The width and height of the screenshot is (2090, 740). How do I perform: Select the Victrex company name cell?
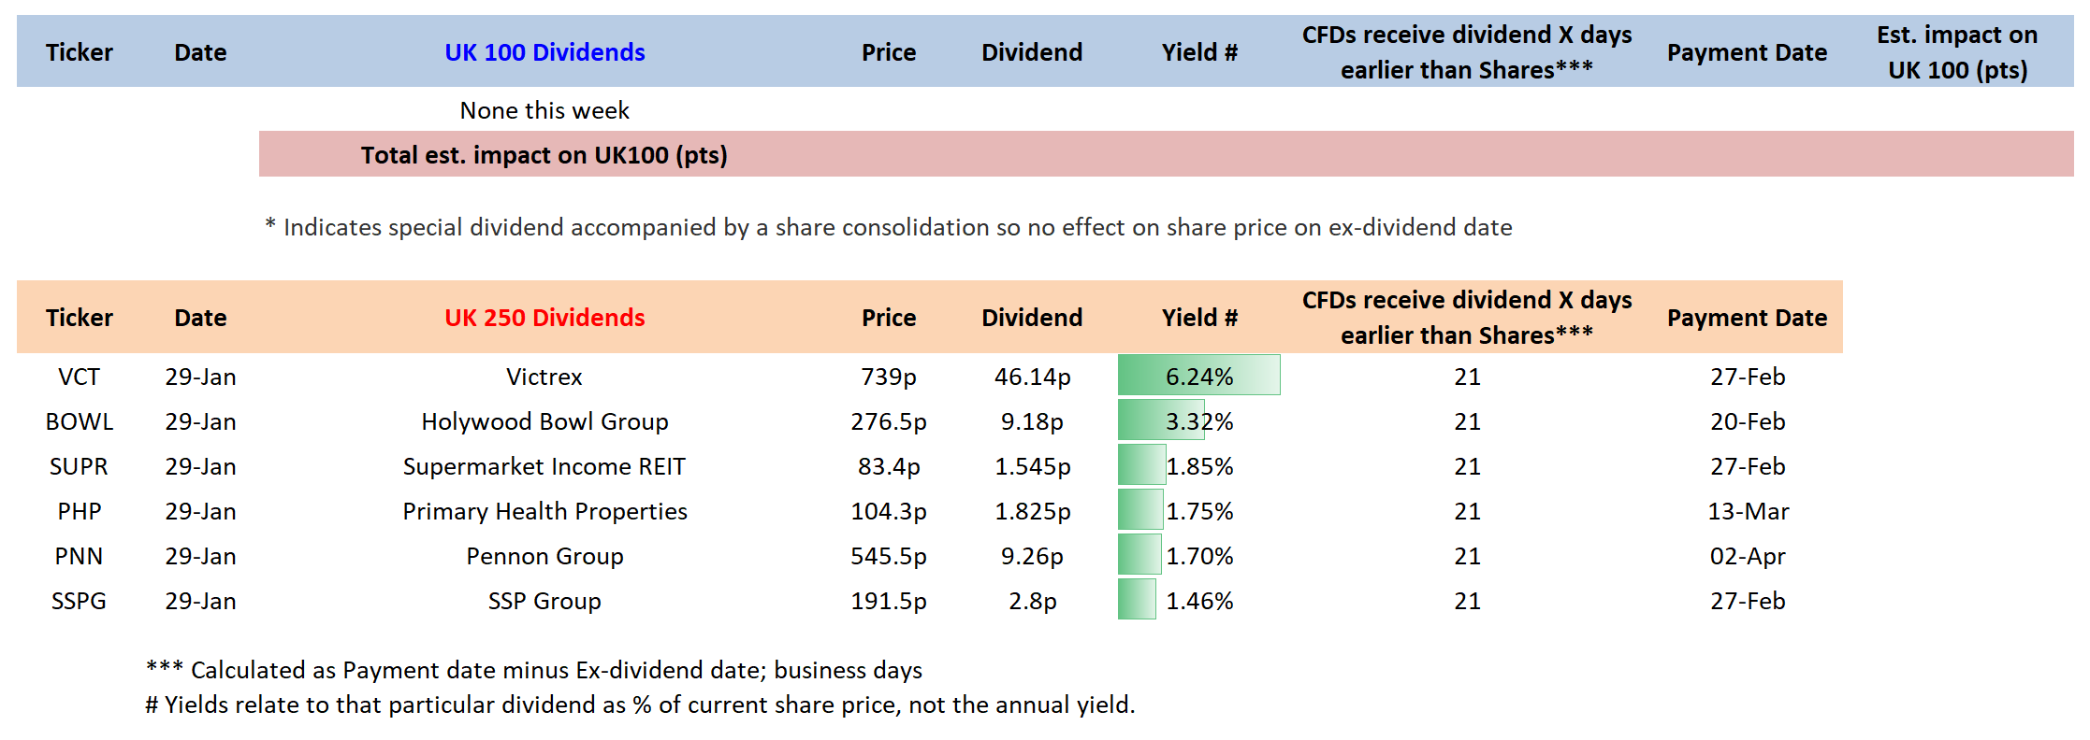[544, 377]
